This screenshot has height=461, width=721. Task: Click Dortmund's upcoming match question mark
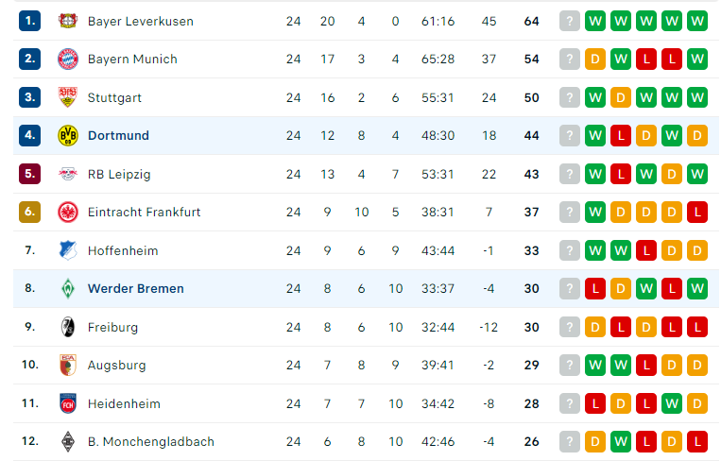(569, 136)
